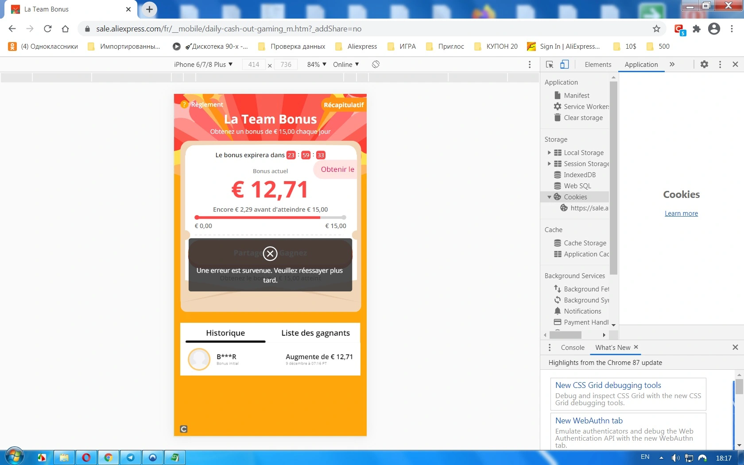Open the Aliexpress bookmark folder
Viewport: 744px width, 465px height.
[x=356, y=46]
